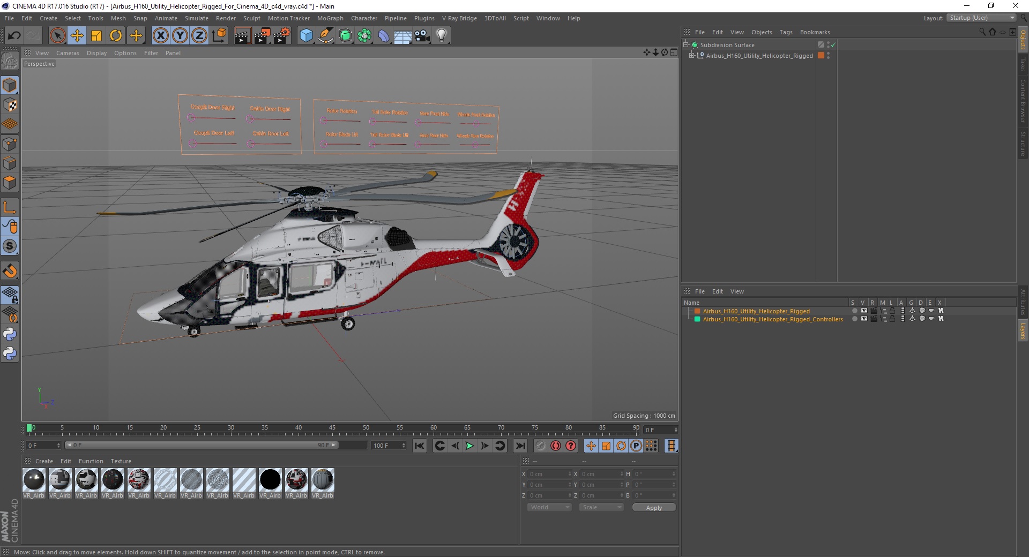The height and width of the screenshot is (557, 1029).
Task: Open the Scale mode dropdown
Action: (601, 507)
